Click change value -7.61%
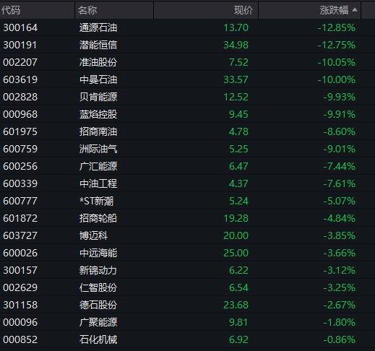This screenshot has height=351, width=375. [339, 183]
